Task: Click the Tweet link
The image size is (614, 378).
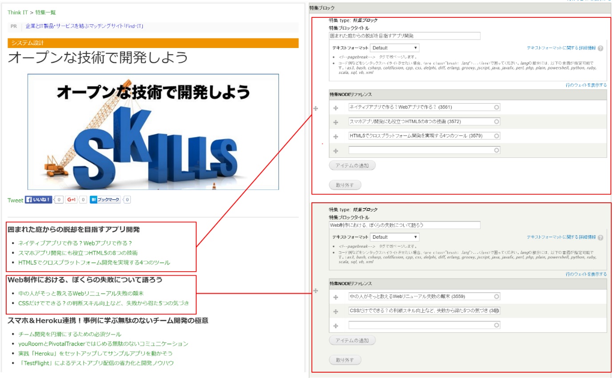Action: (15, 200)
